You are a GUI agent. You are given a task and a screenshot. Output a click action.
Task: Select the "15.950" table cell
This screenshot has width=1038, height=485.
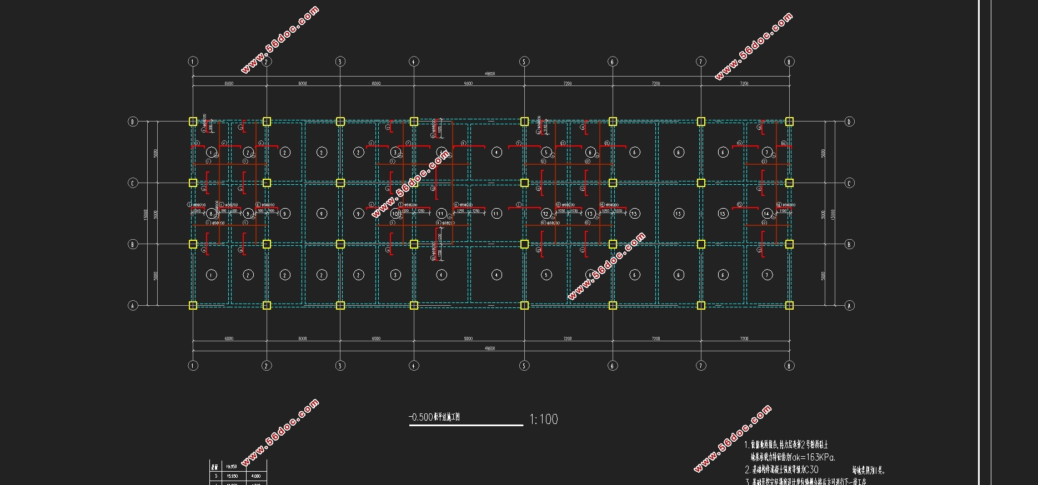tap(232, 476)
